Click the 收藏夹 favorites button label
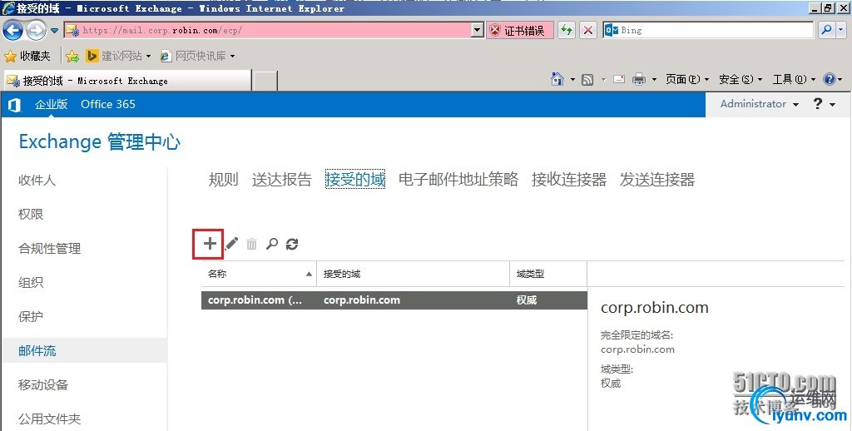This screenshot has width=852, height=431. [35, 56]
